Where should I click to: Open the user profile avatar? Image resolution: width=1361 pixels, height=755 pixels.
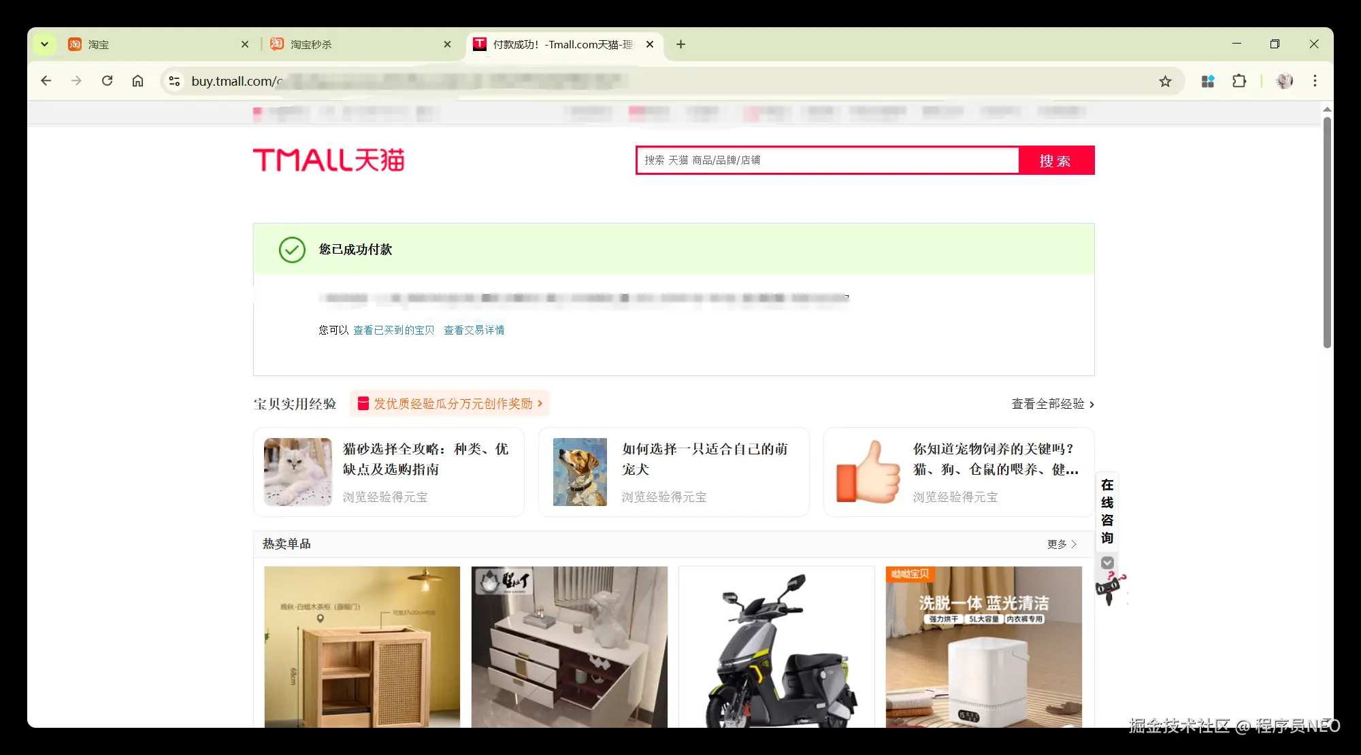pyautogui.click(x=1284, y=81)
